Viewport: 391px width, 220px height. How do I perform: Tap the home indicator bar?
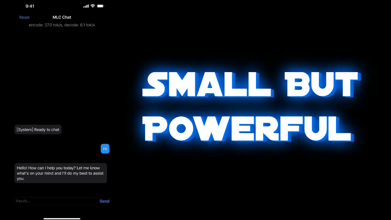pyautogui.click(x=62, y=218)
